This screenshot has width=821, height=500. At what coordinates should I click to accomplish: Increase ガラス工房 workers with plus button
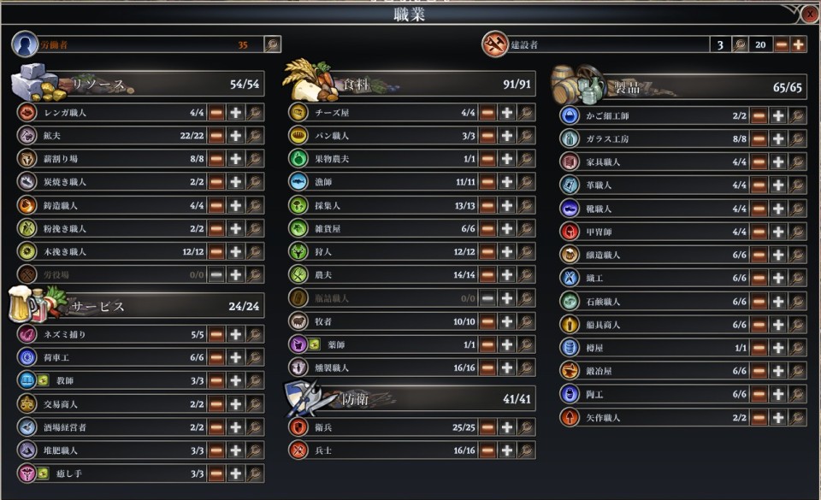click(x=778, y=138)
